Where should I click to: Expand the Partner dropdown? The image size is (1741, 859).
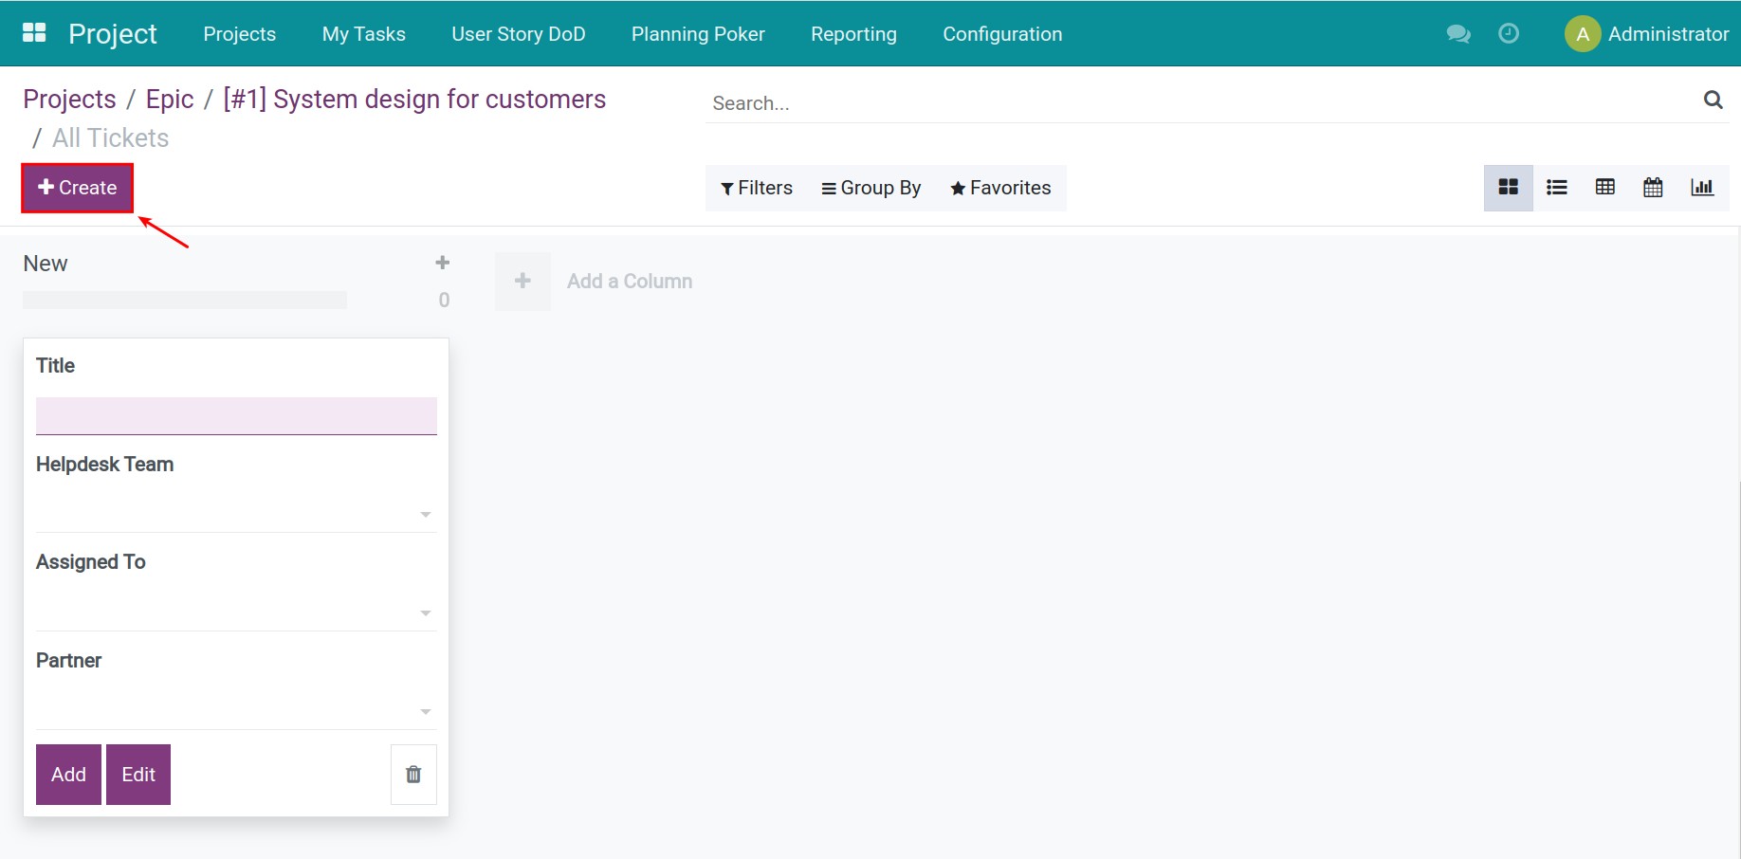(x=425, y=710)
